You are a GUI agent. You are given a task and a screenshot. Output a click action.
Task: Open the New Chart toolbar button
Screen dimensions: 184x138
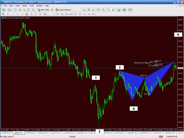point(4,10)
